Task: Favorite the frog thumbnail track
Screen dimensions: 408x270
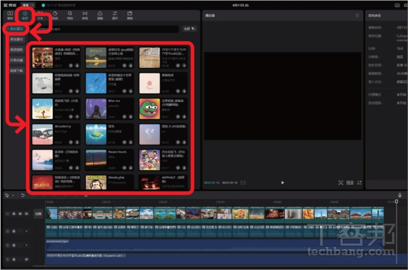Action: coord(178,117)
